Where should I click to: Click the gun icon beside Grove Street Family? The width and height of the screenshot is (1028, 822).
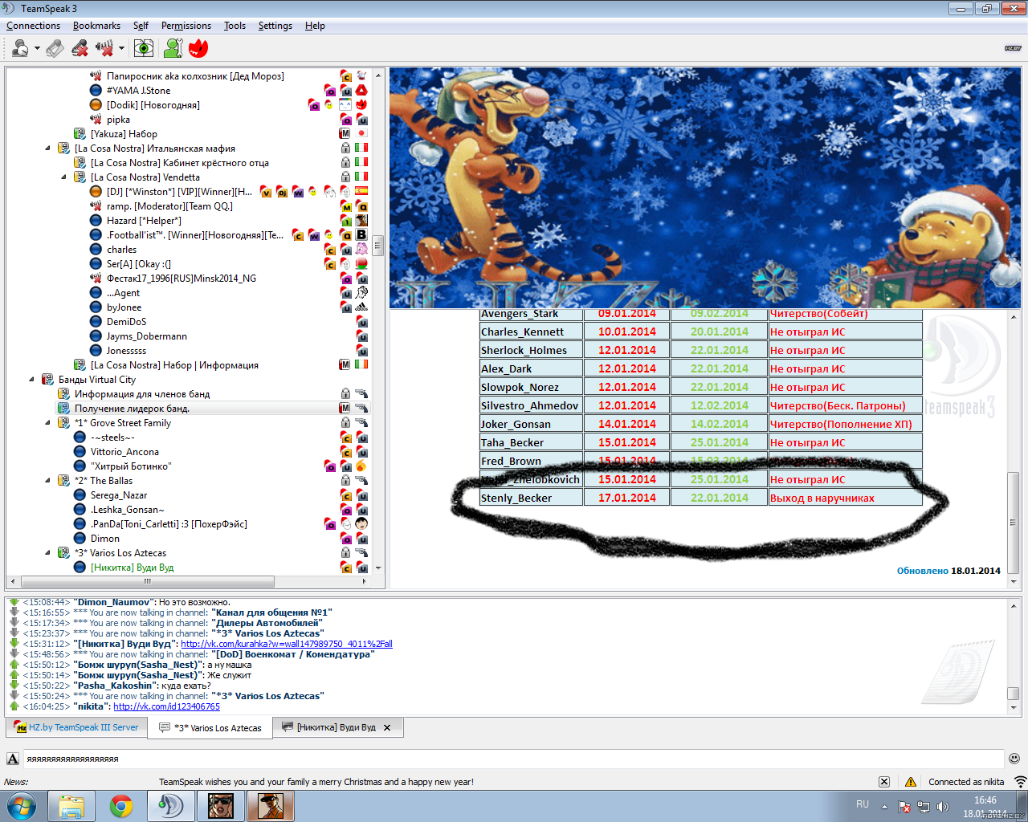pyautogui.click(x=361, y=423)
